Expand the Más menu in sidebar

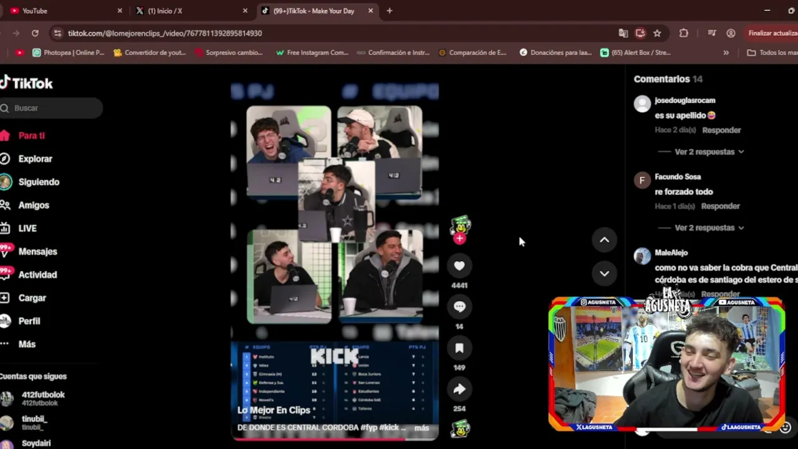[27, 344]
